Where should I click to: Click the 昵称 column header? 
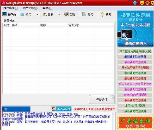(53, 25)
